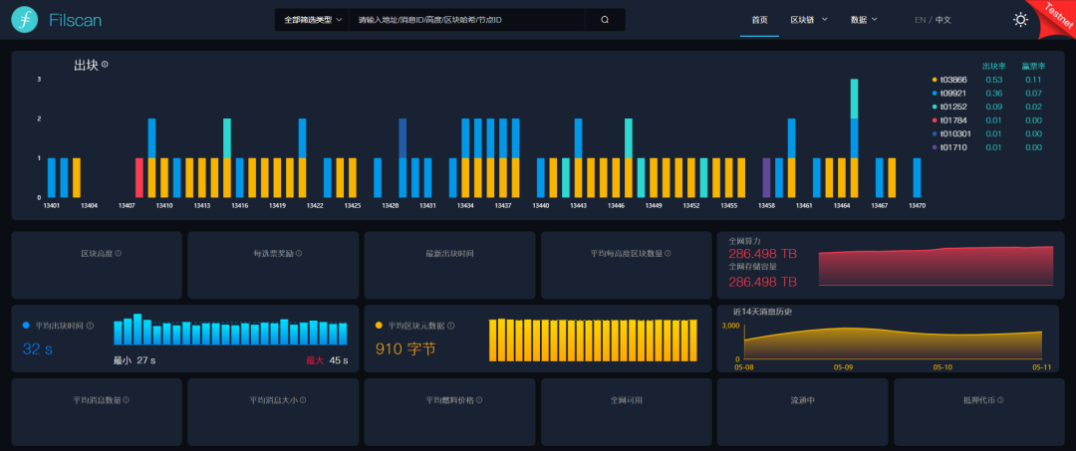
Task: Click the 赢票率 column header
Action: click(1033, 67)
